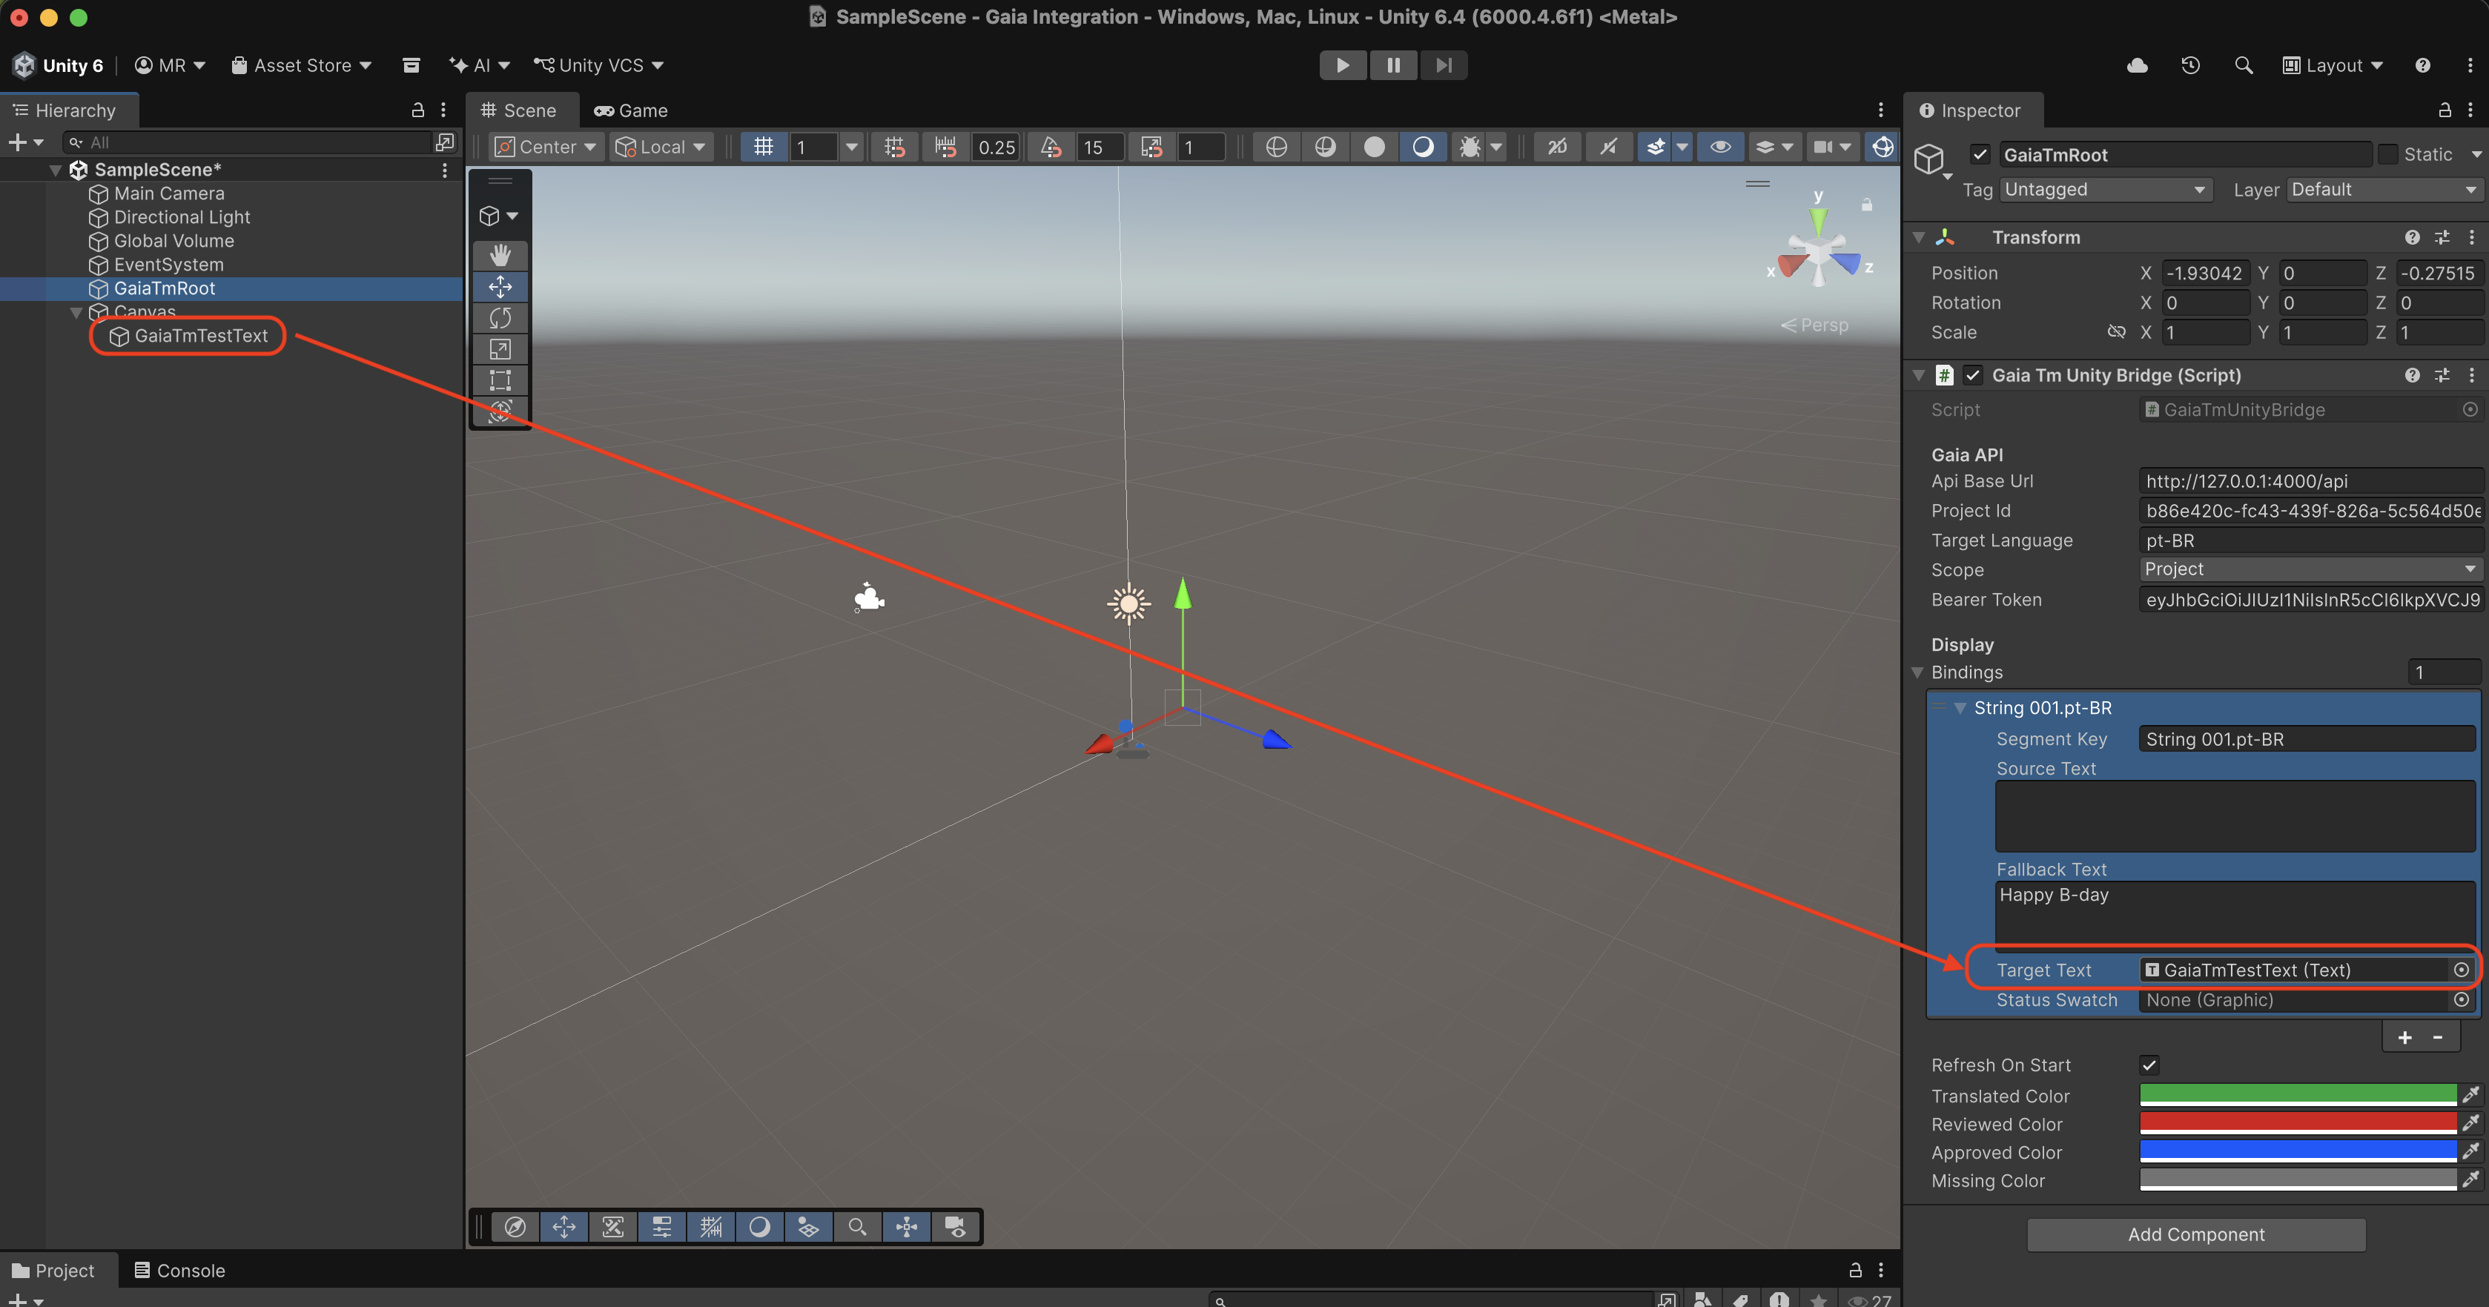Viewport: 2489px width, 1307px height.
Task: Open the Layout dropdown
Action: 2333,64
